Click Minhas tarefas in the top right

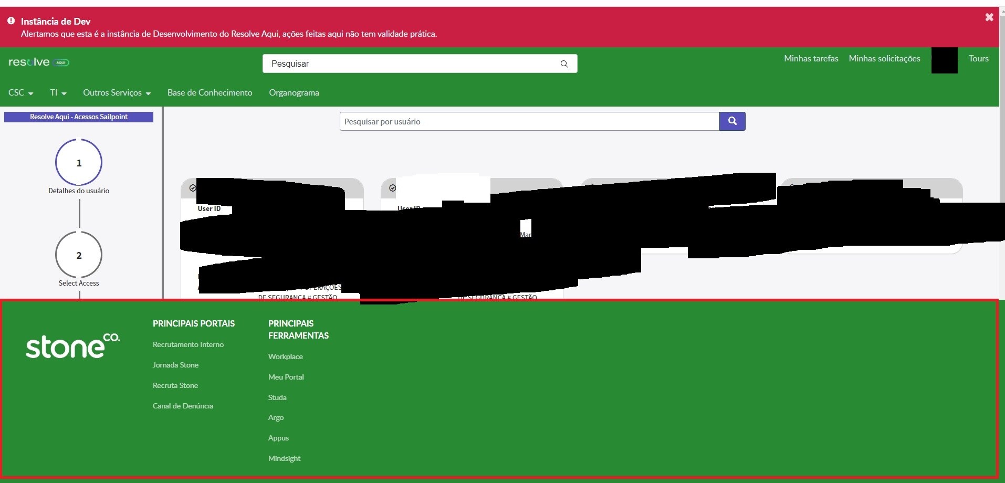(810, 58)
